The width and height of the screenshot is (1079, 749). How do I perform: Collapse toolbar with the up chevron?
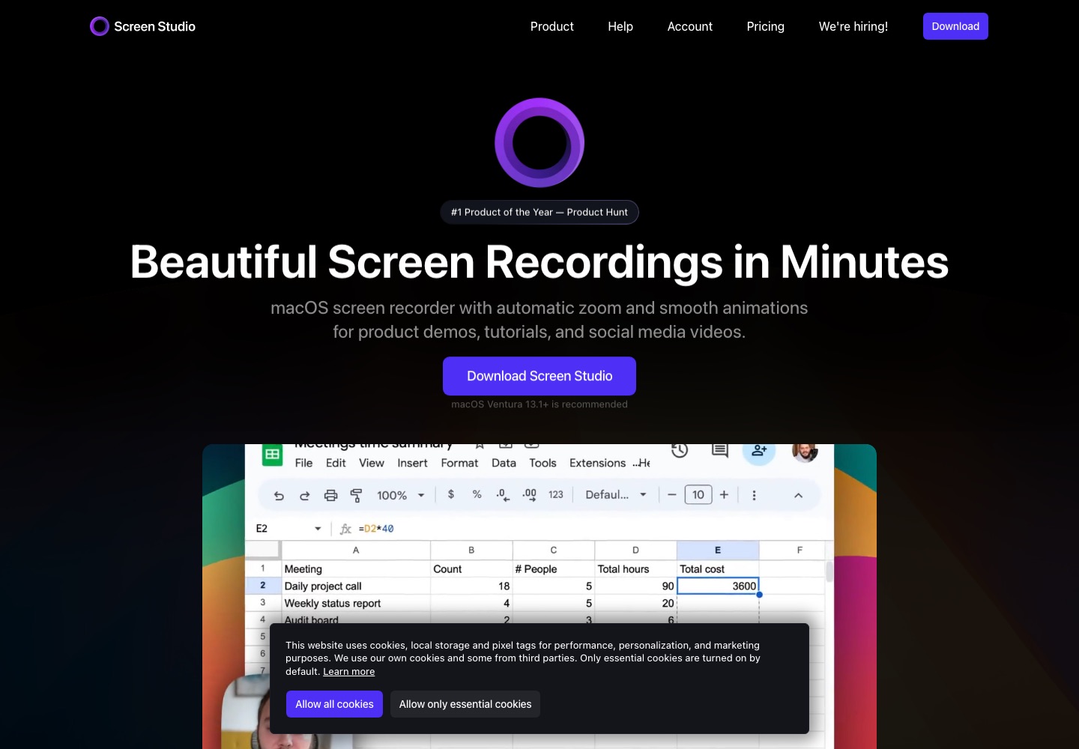click(798, 495)
